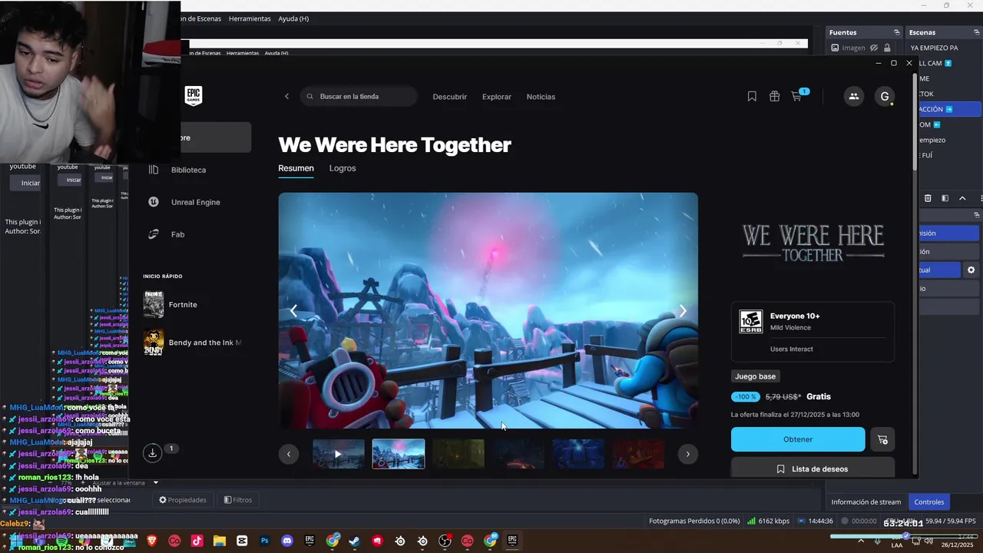This screenshot has height=553, width=983.
Task: Open CapCut from taskbar
Action: coord(242,541)
